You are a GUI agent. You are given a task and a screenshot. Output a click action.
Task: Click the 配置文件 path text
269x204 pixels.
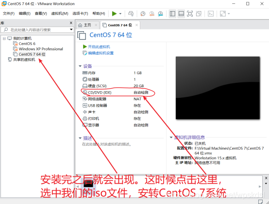[x=229, y=151]
